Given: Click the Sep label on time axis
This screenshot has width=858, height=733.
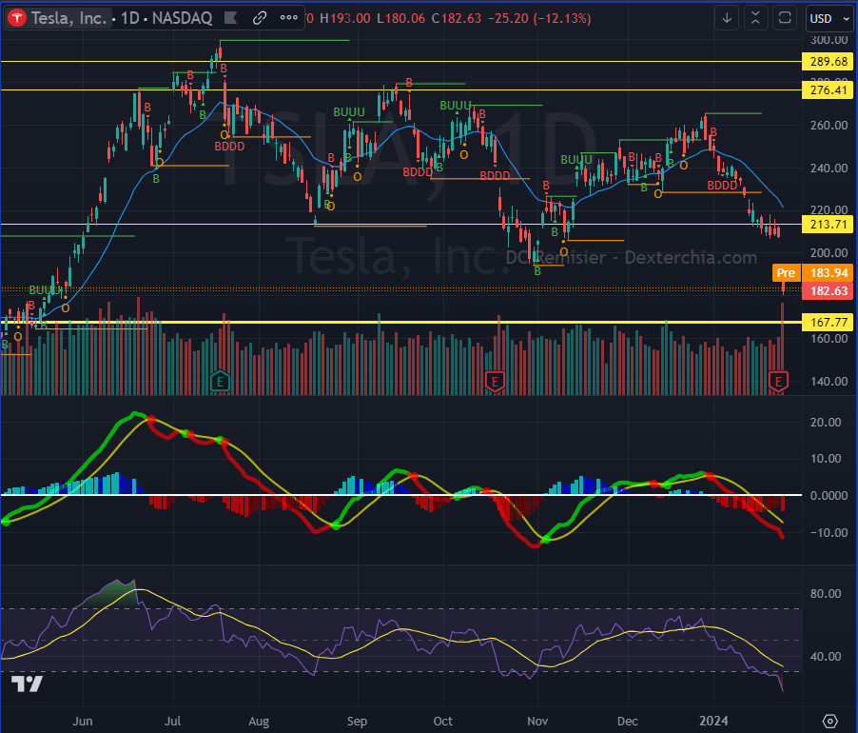Looking at the screenshot, I should coord(358,721).
